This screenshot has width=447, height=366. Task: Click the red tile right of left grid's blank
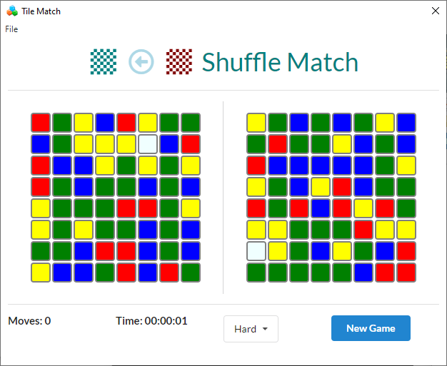point(191,144)
